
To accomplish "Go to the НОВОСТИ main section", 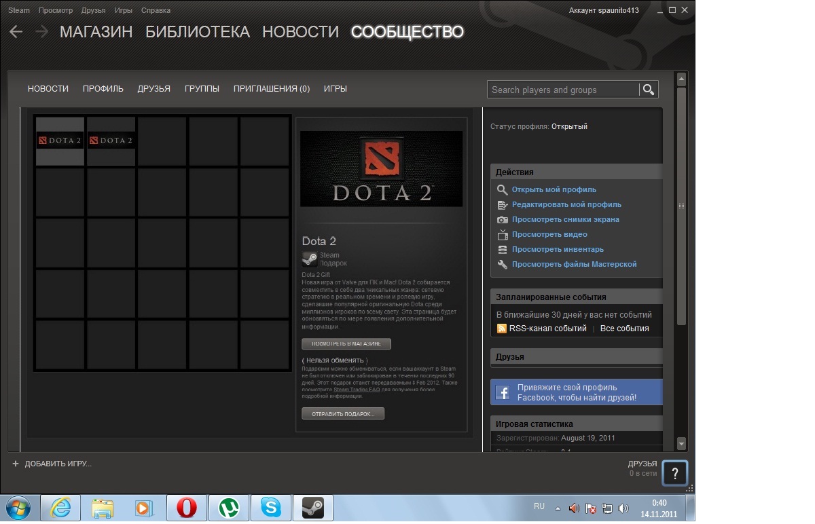I will point(300,32).
